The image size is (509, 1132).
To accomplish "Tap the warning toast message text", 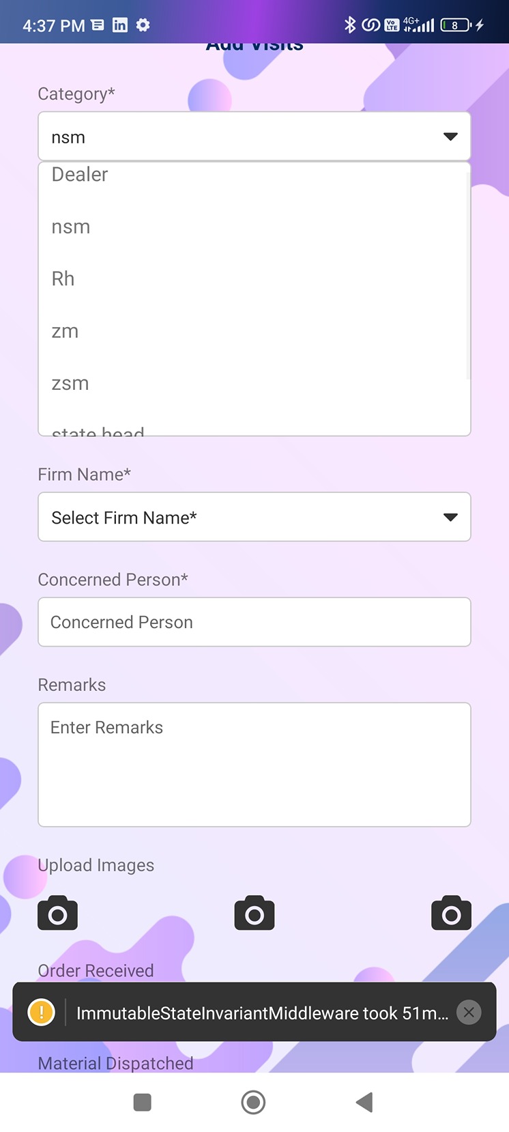I will tap(262, 1013).
